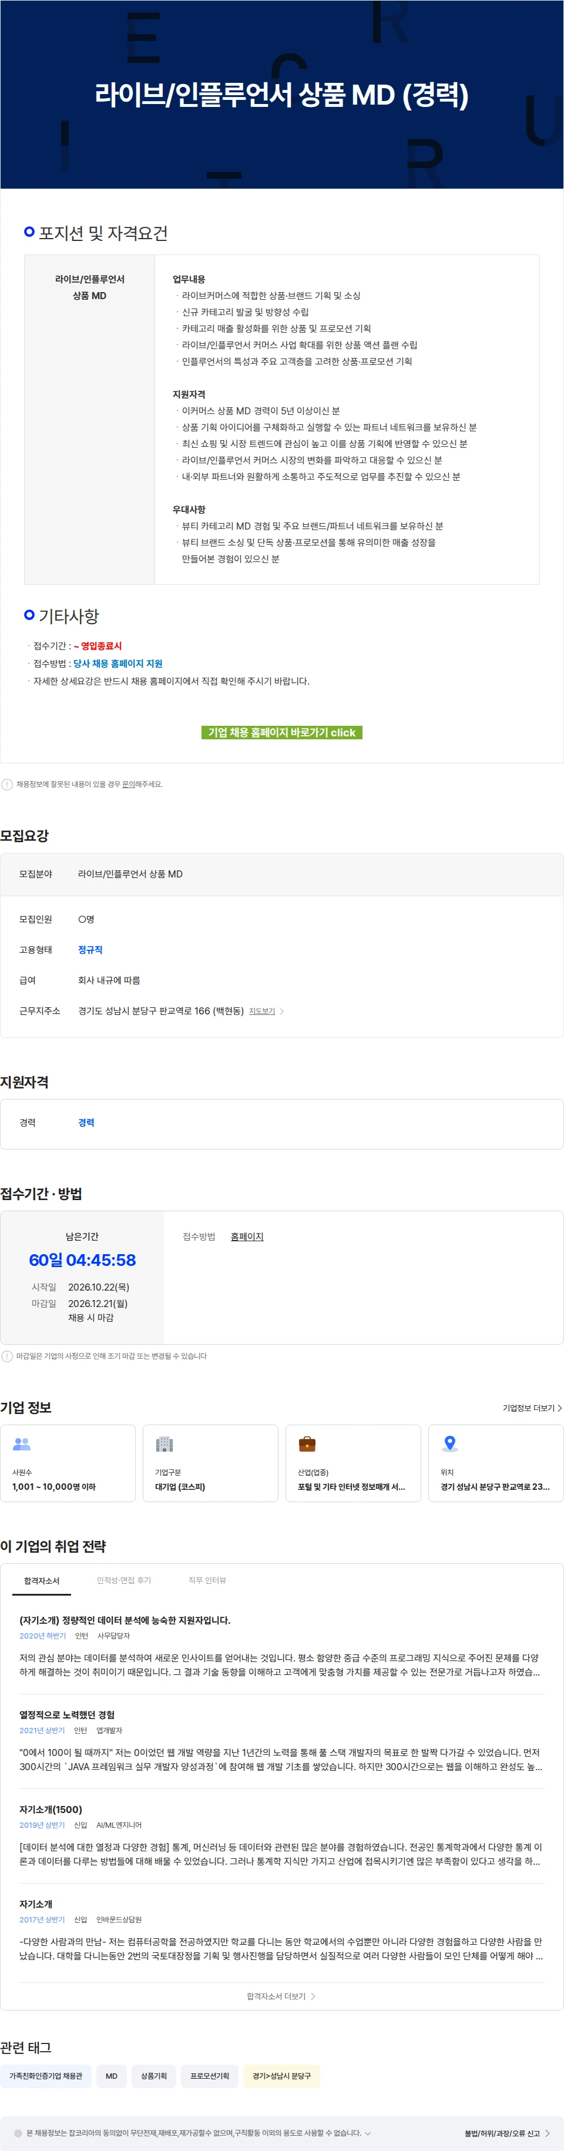
Task: Select the MD tag
Action: coord(112,2076)
